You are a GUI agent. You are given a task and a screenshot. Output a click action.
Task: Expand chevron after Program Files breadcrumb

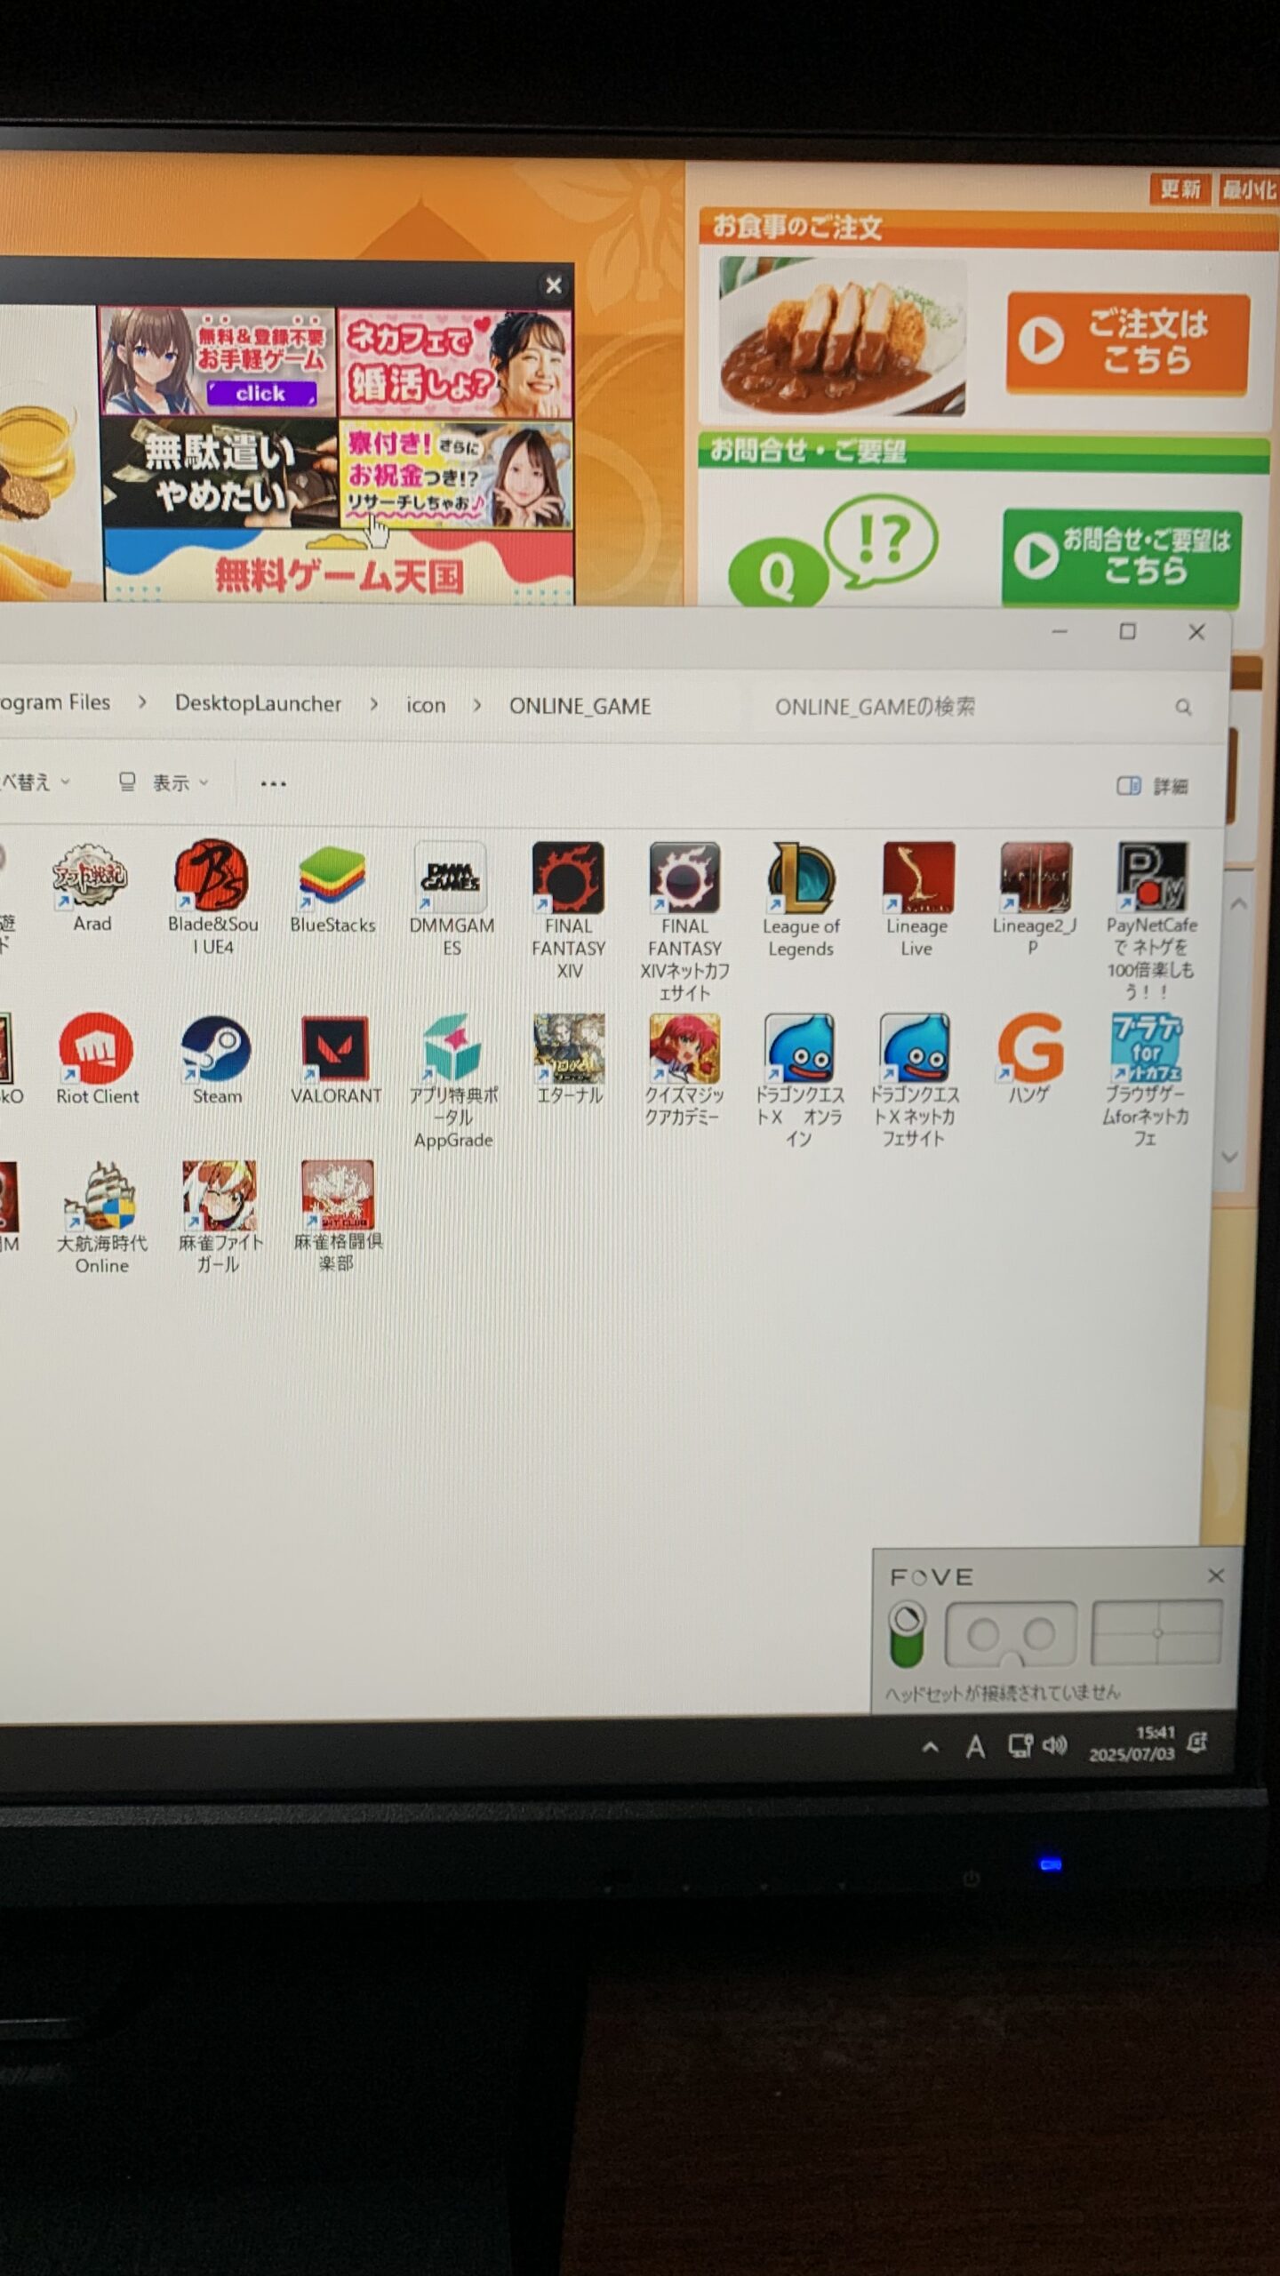tap(142, 702)
